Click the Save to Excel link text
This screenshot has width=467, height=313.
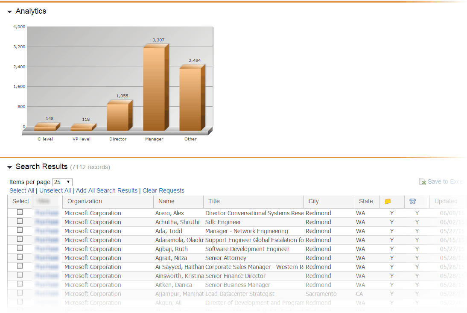[446, 181]
